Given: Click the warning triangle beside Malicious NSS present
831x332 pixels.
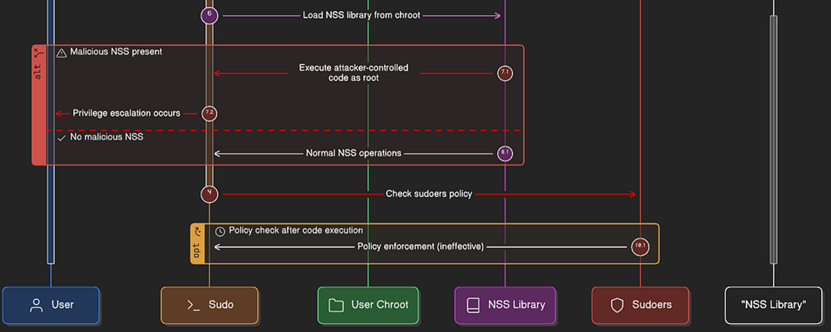Looking at the screenshot, I should tap(61, 52).
